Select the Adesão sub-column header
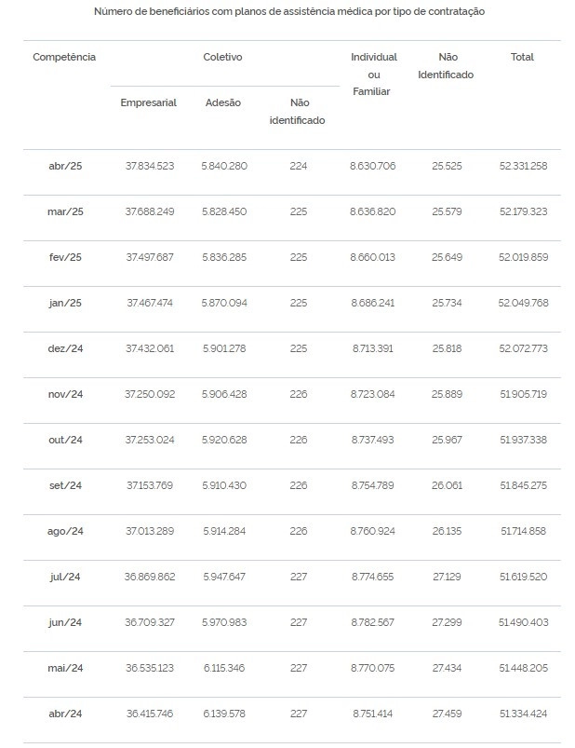The width and height of the screenshot is (575, 748). (223, 102)
